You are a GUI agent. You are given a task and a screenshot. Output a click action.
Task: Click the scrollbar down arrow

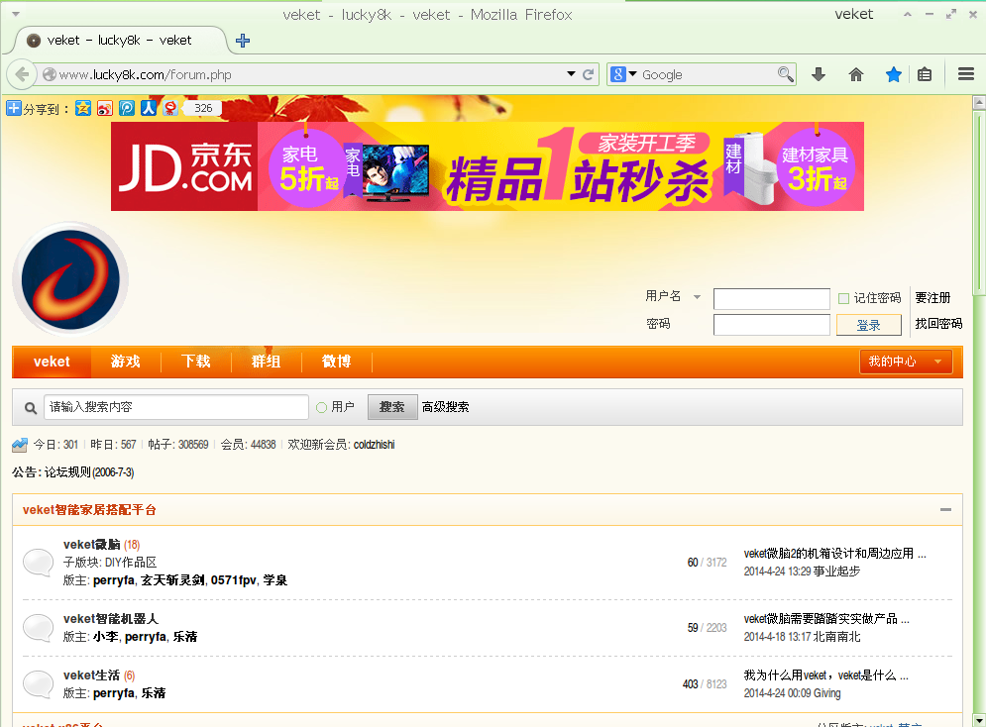coord(979,720)
